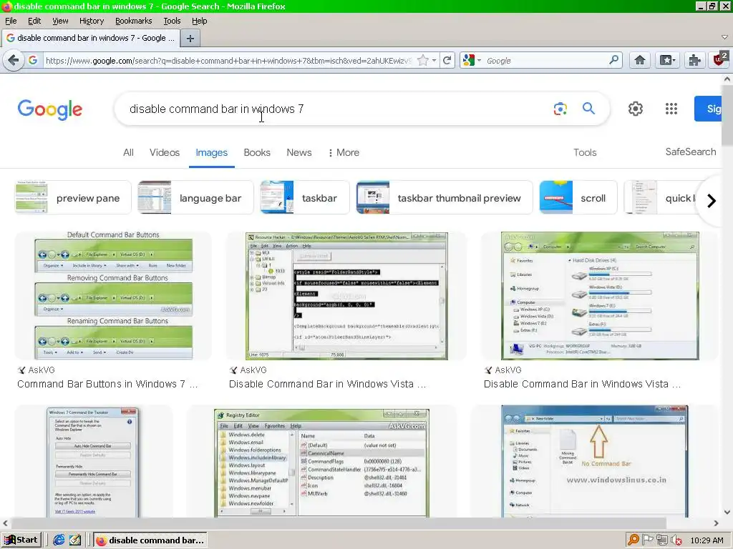Filter by language bar chip
This screenshot has width=733, height=549.
click(x=195, y=197)
